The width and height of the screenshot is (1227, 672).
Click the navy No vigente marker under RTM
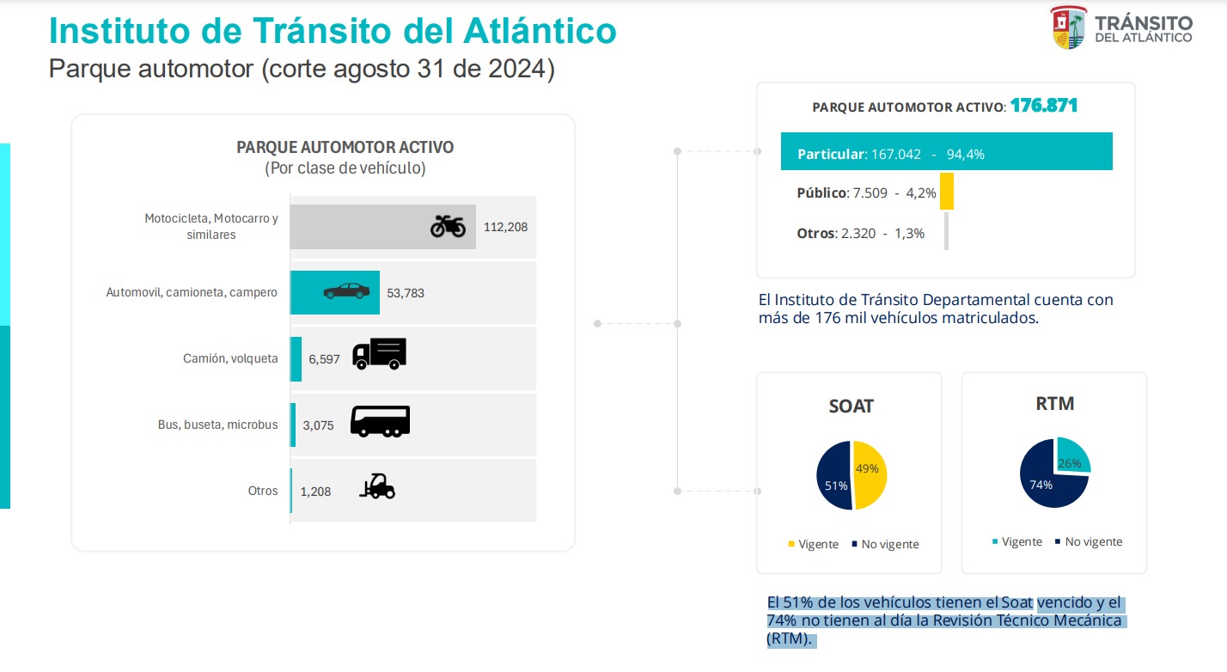tap(1058, 541)
